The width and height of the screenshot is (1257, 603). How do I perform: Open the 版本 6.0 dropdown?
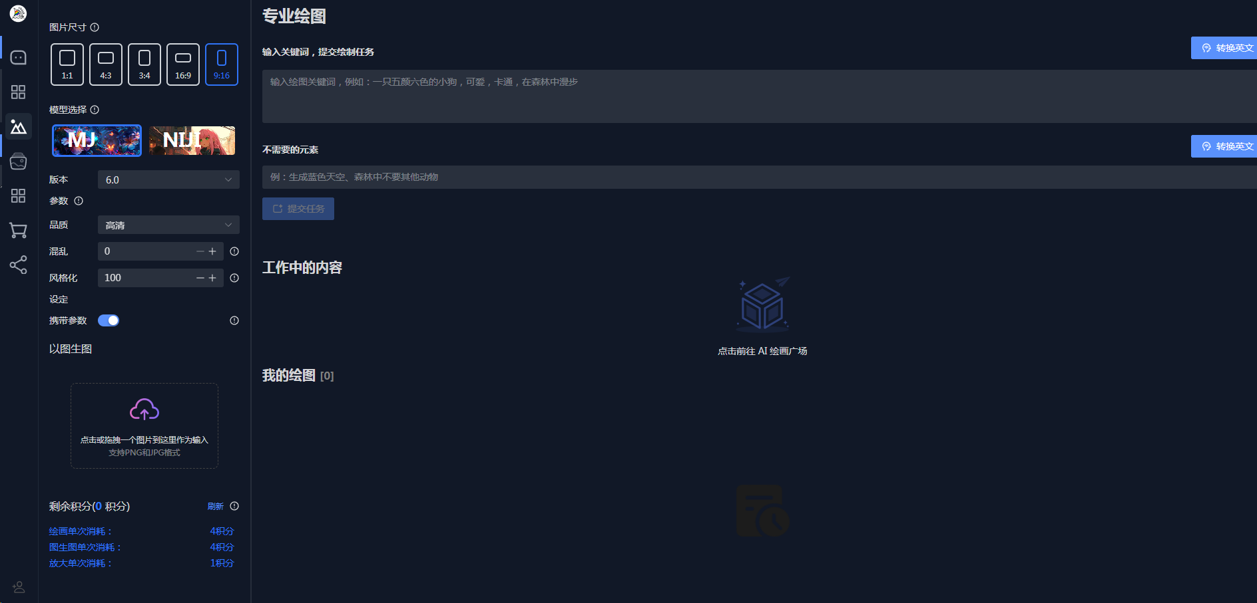pyautogui.click(x=168, y=180)
